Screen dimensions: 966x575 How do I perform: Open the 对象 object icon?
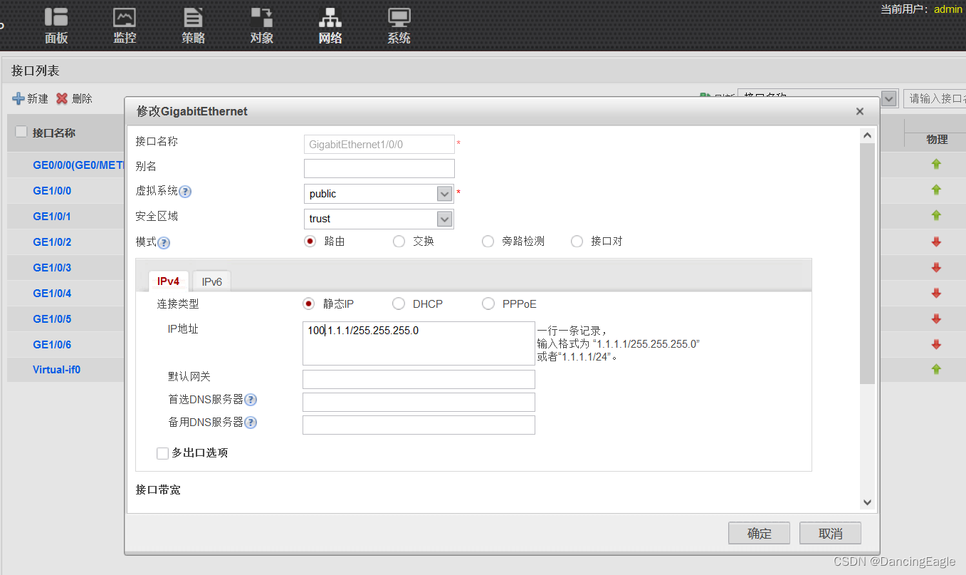(x=261, y=18)
